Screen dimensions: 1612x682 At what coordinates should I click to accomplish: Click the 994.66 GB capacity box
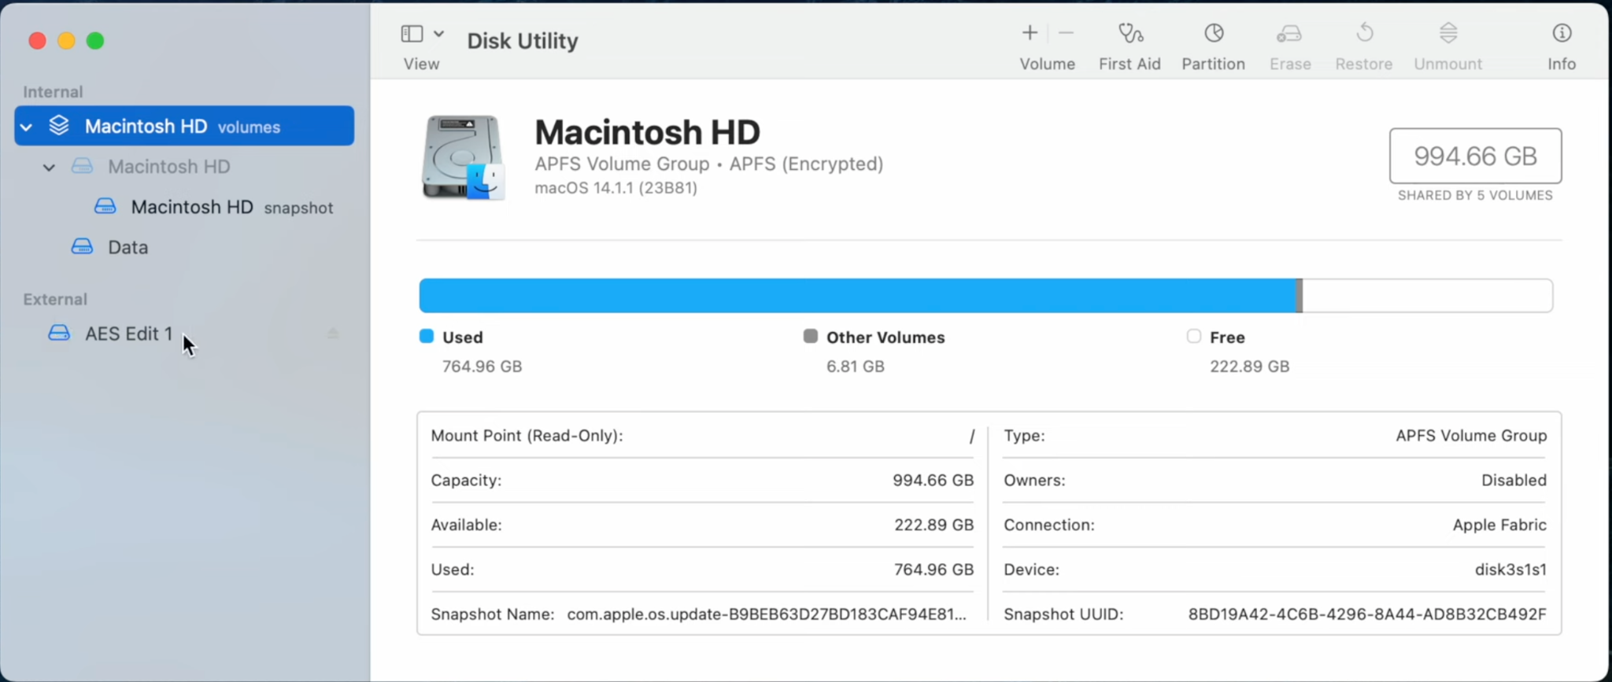coord(1475,156)
